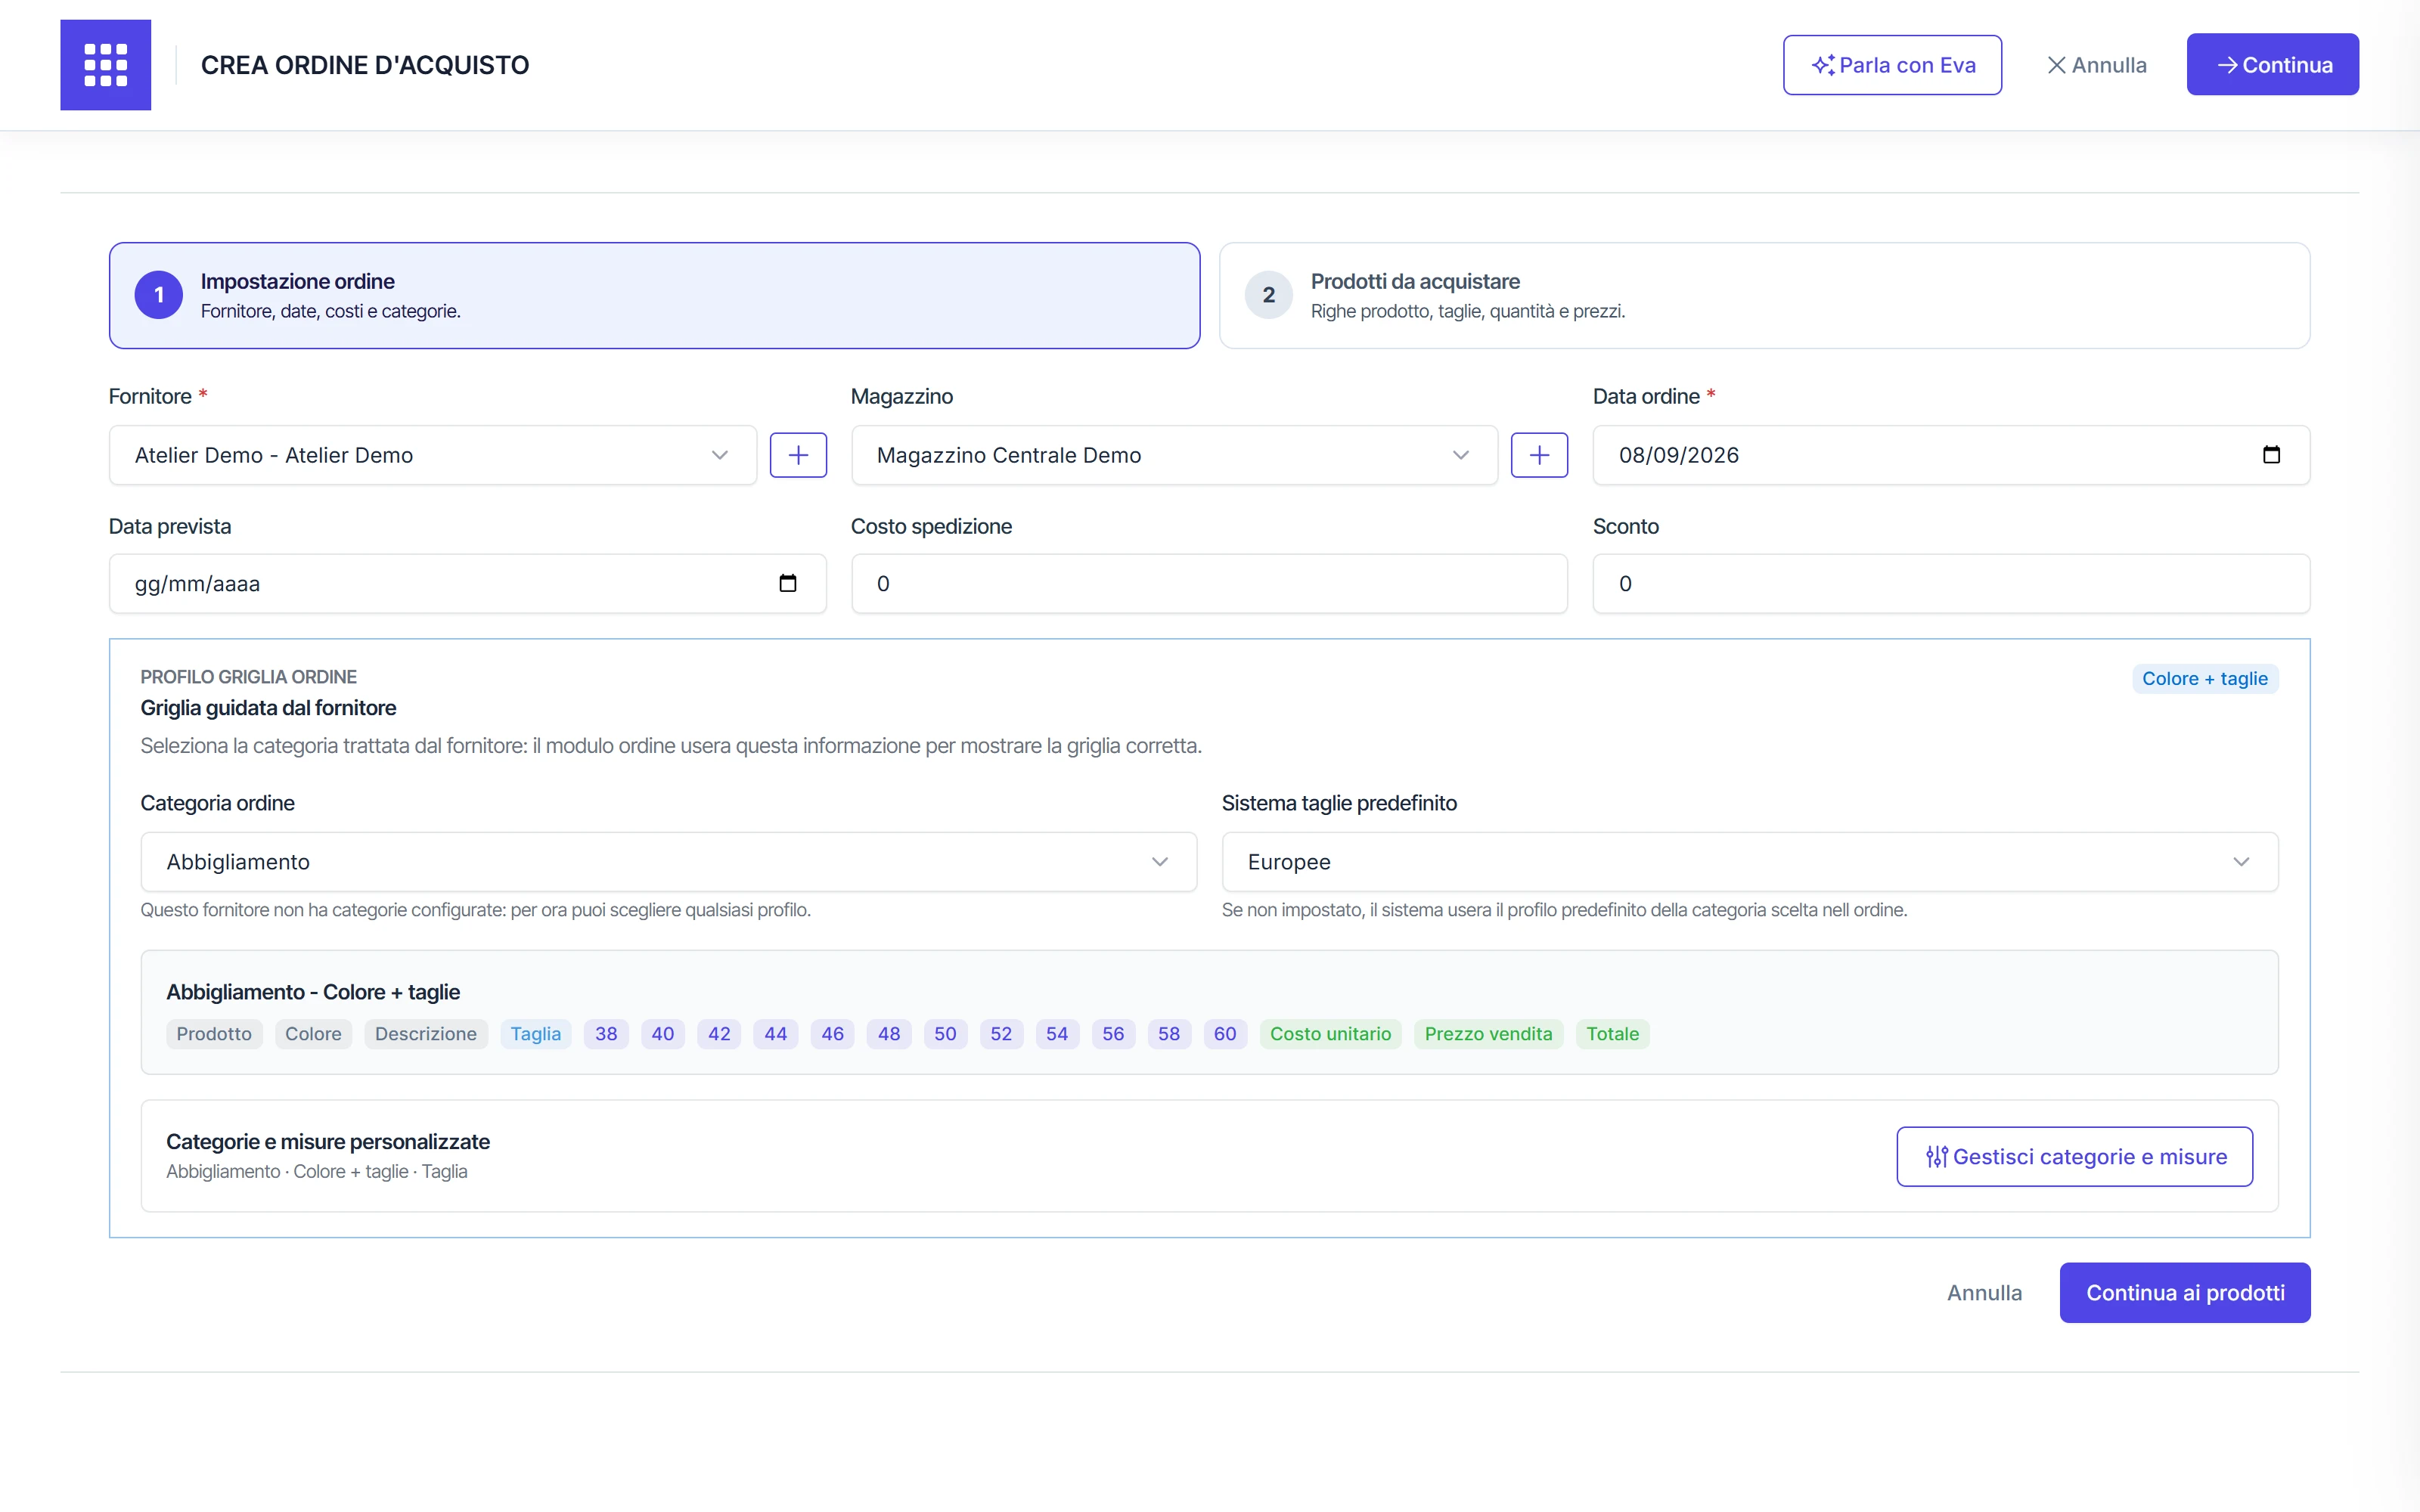Open Gestisci categorie e misure
The height and width of the screenshot is (1512, 2420).
[2074, 1156]
